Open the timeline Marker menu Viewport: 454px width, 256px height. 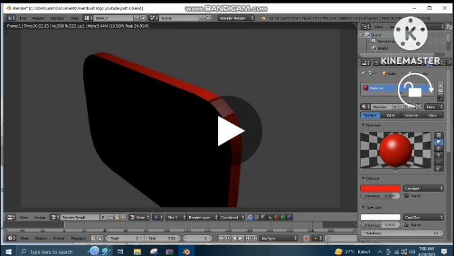point(41,238)
